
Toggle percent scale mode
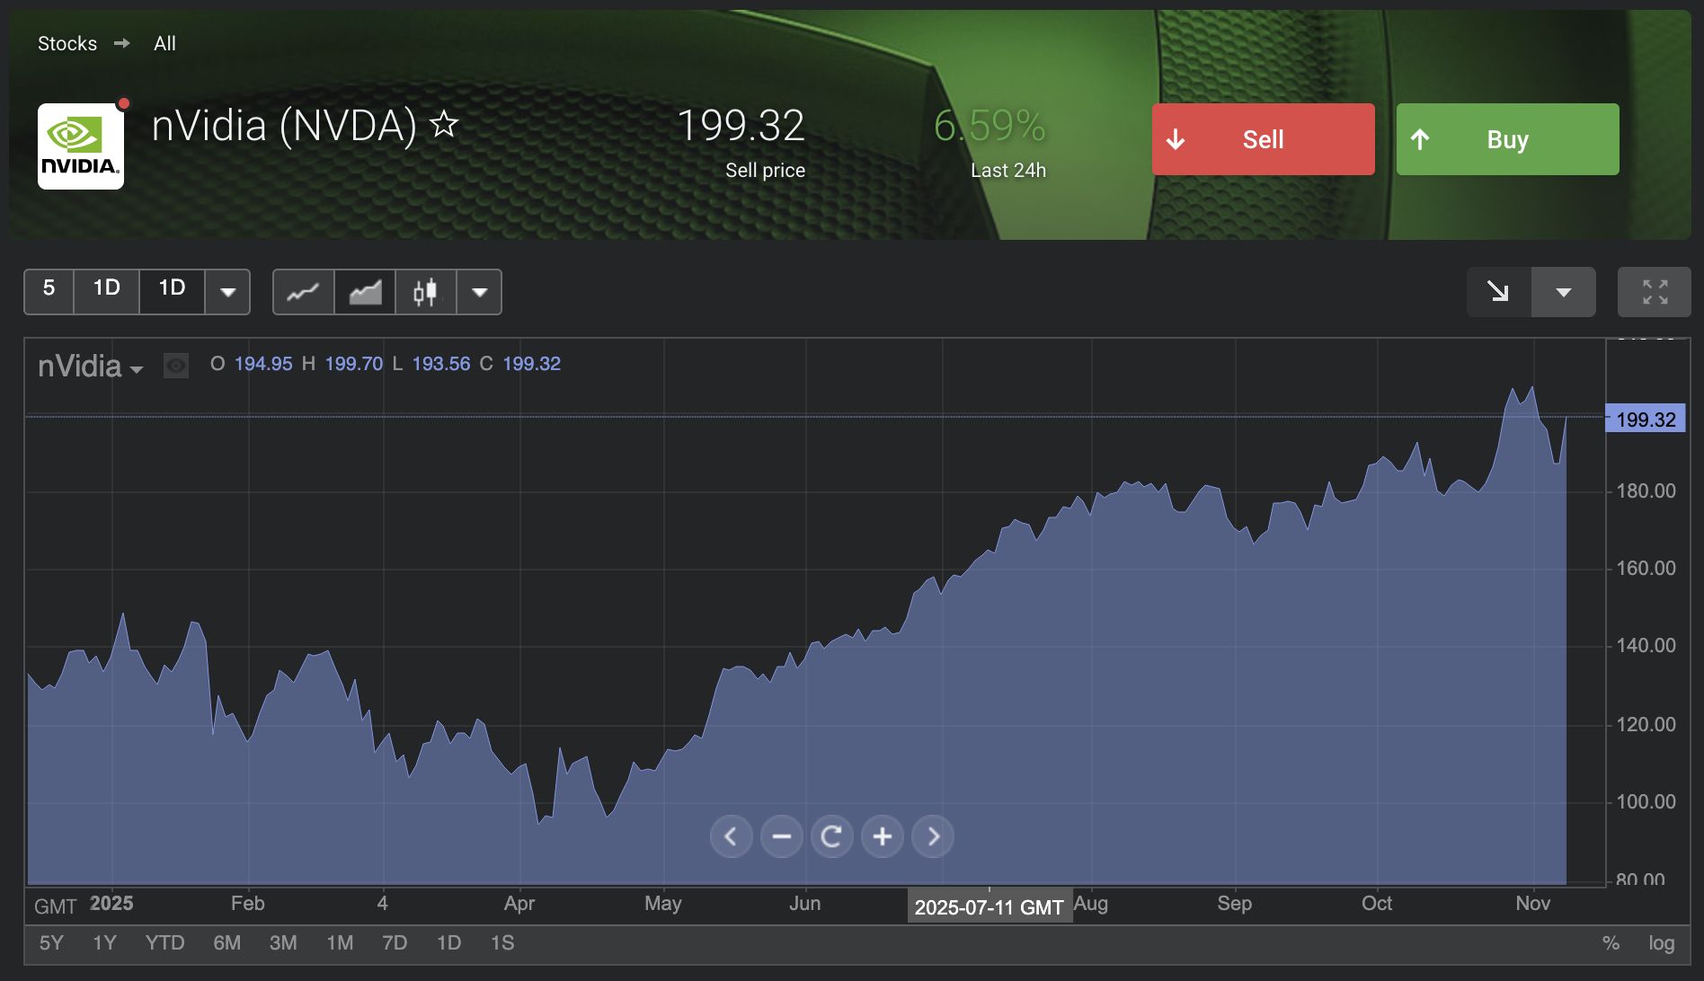[x=1610, y=943]
